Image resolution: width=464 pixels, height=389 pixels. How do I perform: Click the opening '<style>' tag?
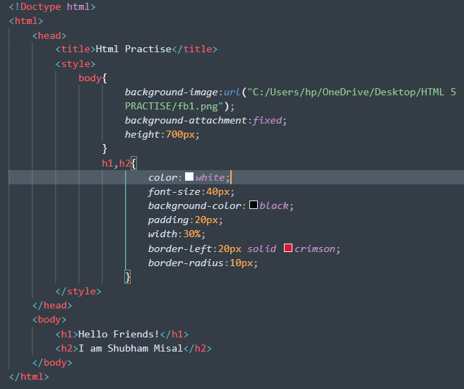pos(76,64)
